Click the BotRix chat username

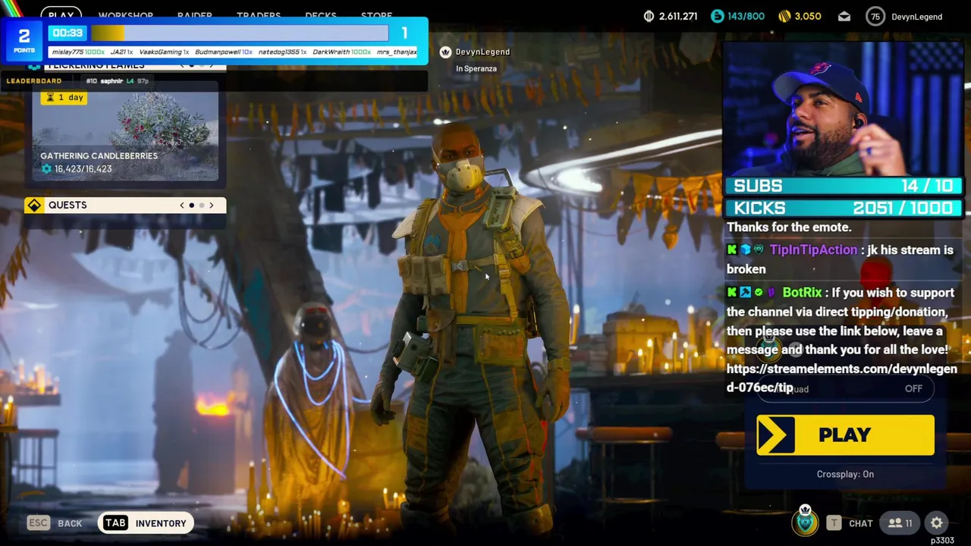point(802,292)
